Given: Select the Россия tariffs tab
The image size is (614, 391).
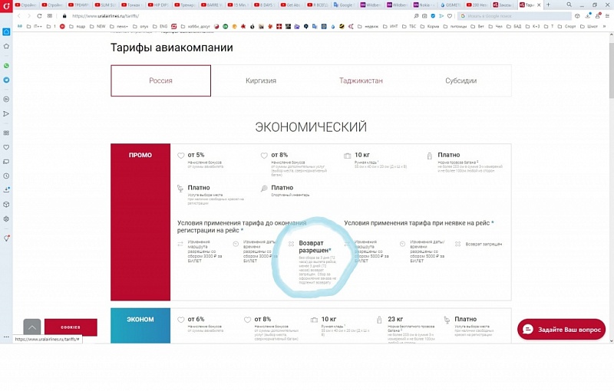Looking at the screenshot, I should (x=160, y=80).
